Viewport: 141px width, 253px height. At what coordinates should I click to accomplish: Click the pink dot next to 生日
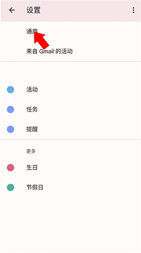(11, 168)
